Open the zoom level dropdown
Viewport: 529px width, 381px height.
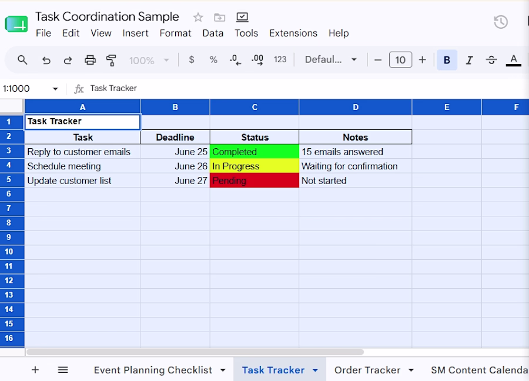click(x=149, y=61)
